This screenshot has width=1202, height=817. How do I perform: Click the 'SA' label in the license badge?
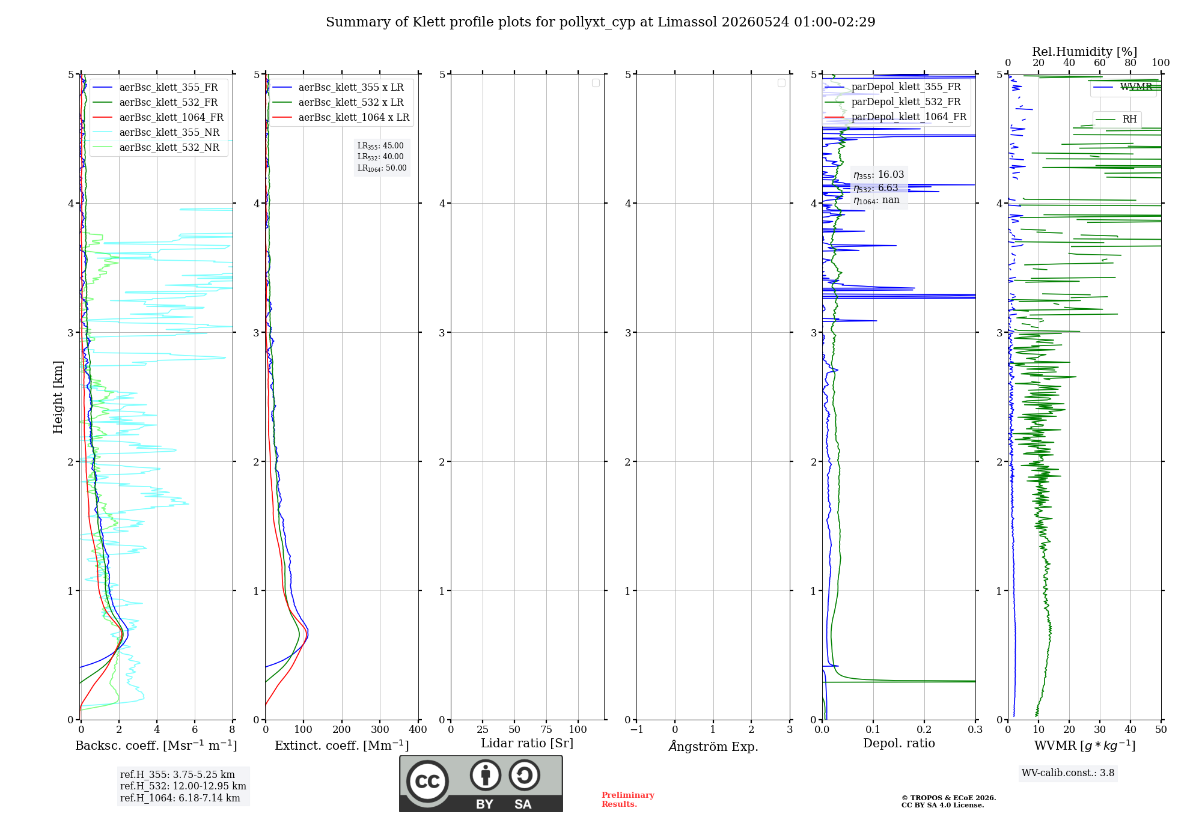pyautogui.click(x=523, y=804)
